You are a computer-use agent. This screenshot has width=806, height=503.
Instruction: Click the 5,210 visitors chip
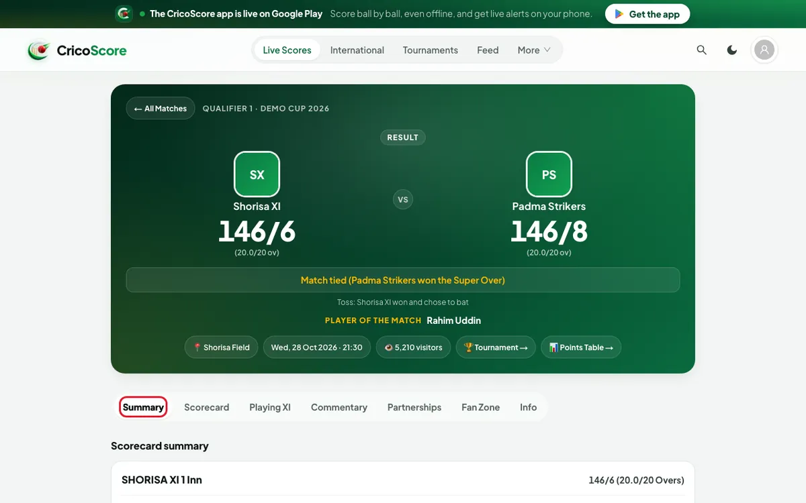pos(413,347)
